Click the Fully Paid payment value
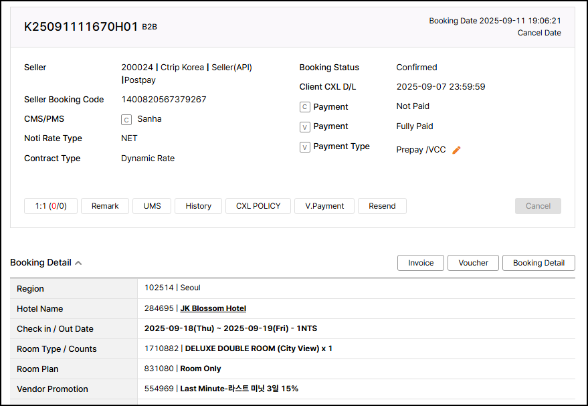588x406 pixels. 414,126
